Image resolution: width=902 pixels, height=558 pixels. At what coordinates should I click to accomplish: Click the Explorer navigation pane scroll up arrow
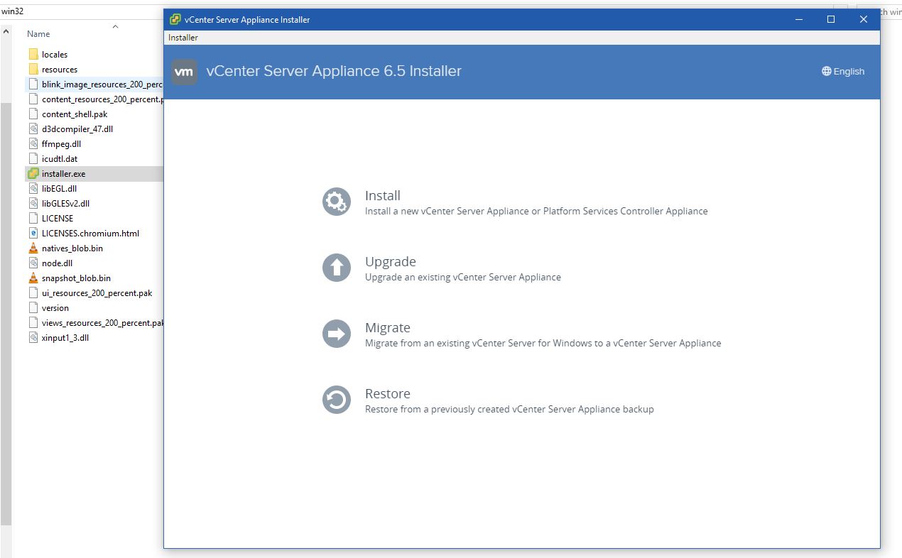pyautogui.click(x=6, y=31)
